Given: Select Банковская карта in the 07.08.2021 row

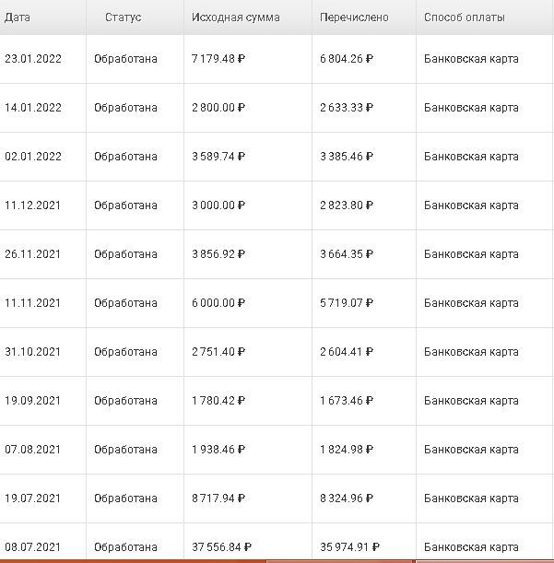Looking at the screenshot, I should [x=471, y=450].
